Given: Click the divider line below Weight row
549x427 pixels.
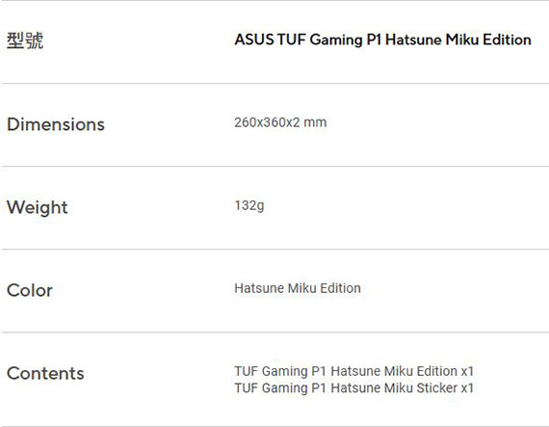Looking at the screenshot, I should click(275, 250).
